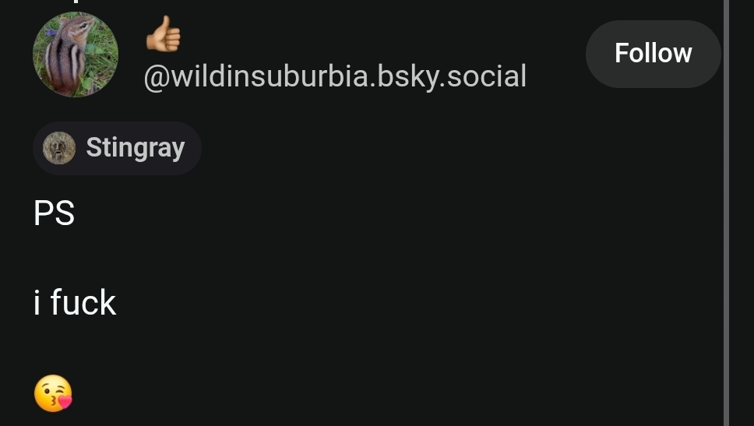
Task: Open the Stingray label badge
Action: click(x=117, y=148)
